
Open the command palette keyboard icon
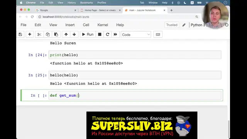pyautogui.click(x=158, y=34)
